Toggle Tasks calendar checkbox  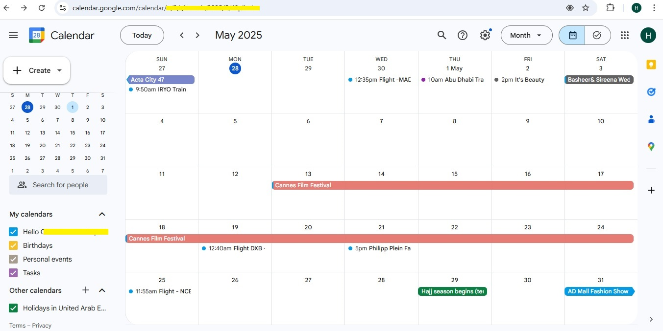(13, 273)
